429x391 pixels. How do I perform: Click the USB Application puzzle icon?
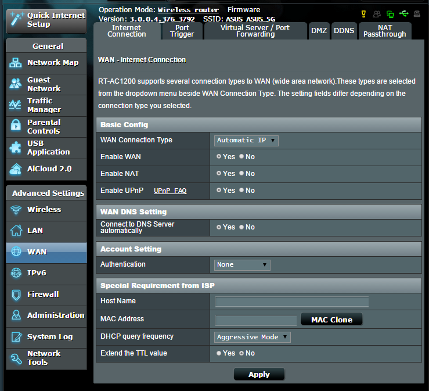(x=15, y=148)
